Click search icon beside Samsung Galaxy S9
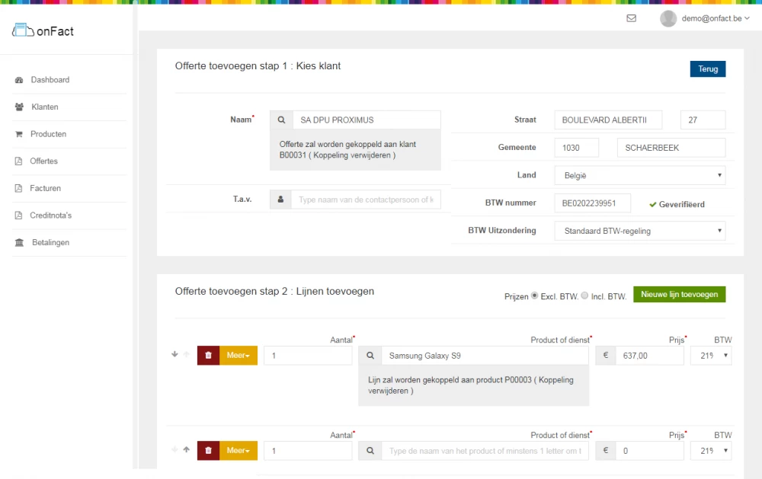Viewport: 762px width, 479px height. tap(370, 356)
